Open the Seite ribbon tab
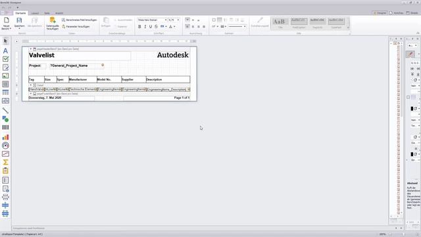 pyautogui.click(x=47, y=13)
